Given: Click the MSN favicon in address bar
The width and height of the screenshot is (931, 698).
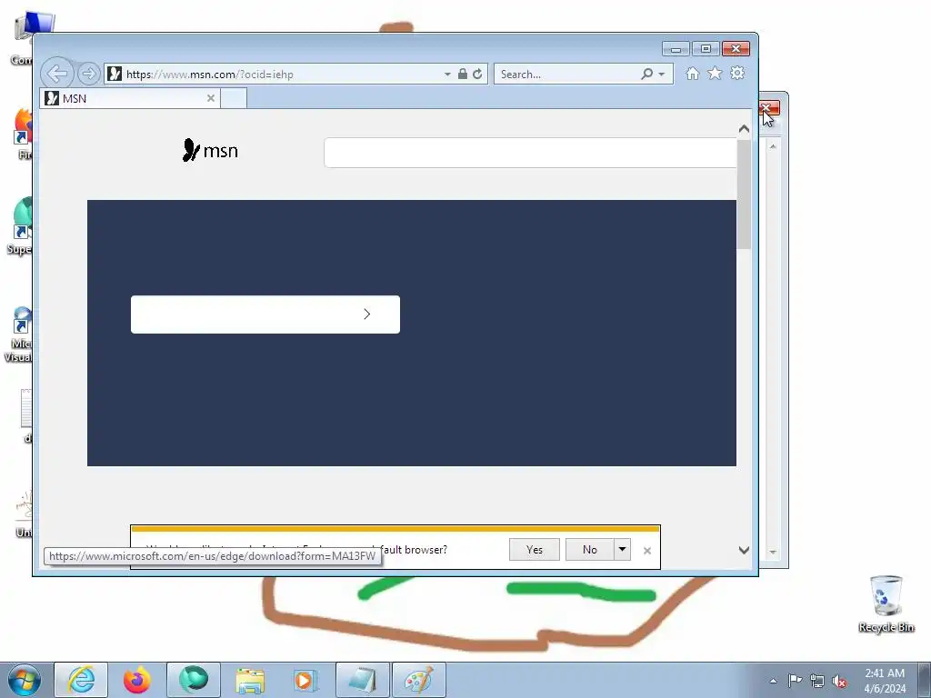Looking at the screenshot, I should pyautogui.click(x=115, y=74).
